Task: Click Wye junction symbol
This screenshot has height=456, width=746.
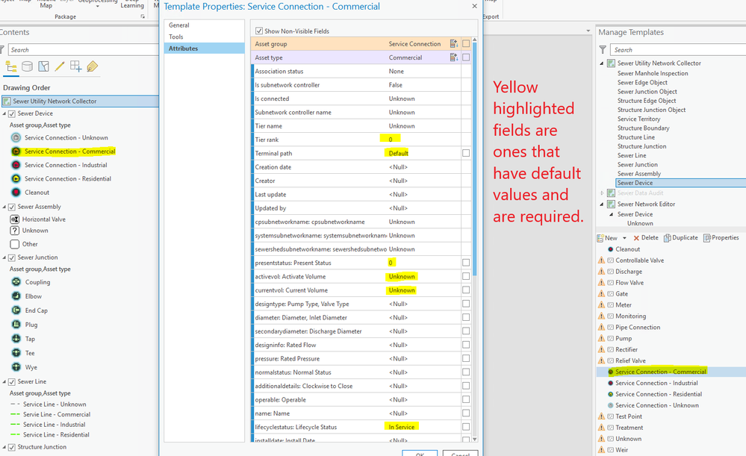Action: pyautogui.click(x=16, y=367)
